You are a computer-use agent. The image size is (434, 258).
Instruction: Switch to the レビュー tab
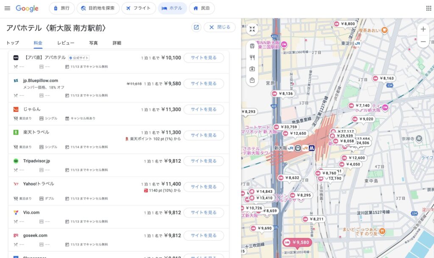click(66, 43)
